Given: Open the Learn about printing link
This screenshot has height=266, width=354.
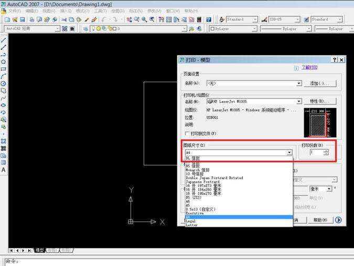Looking at the screenshot, I should 309,68.
